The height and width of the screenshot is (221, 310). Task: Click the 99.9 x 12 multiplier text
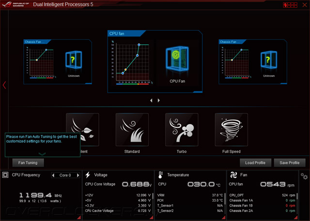(28, 201)
